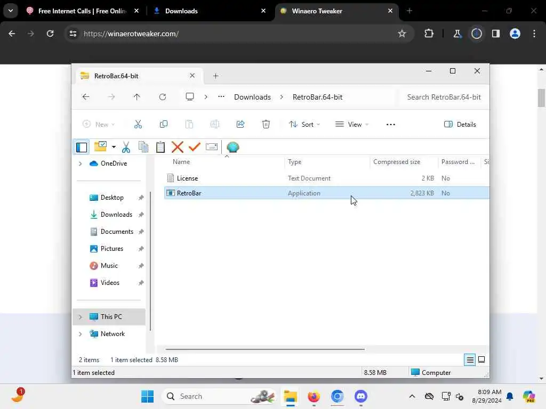Open the dropdown arrow beside folder options icon
Viewport: 546px width, 409px height.
click(114, 147)
